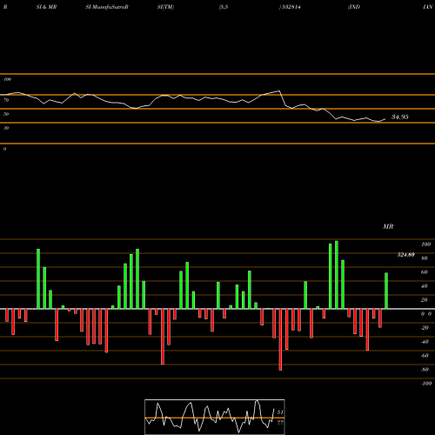Click the 30 level label on RSI axis
The height and width of the screenshot is (435, 435).
6,128
